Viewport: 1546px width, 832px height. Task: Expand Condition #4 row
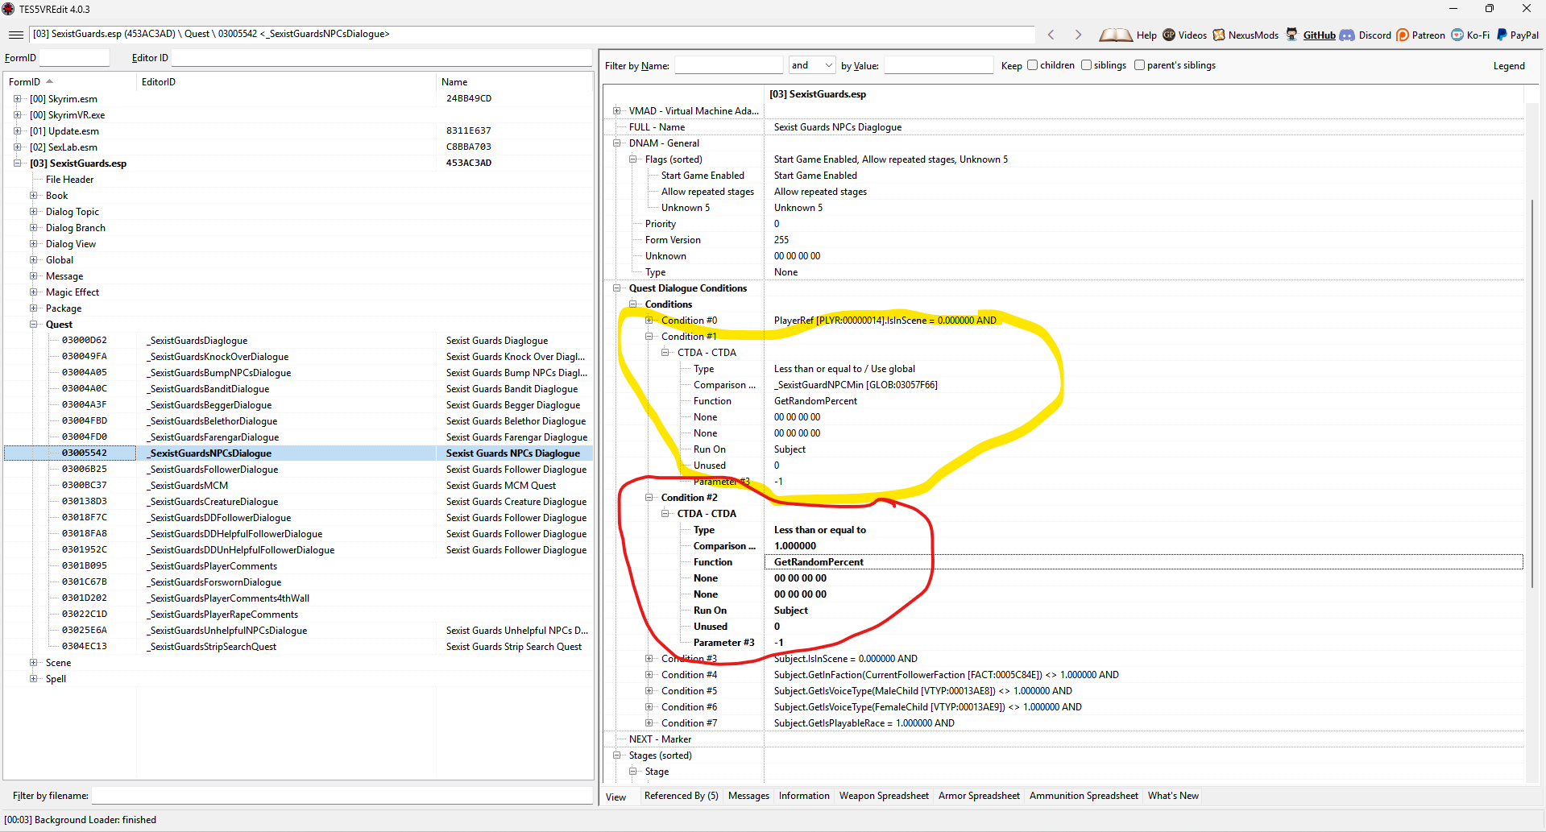[649, 675]
